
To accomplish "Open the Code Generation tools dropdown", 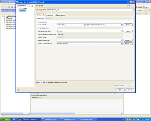I will coord(122,31).
